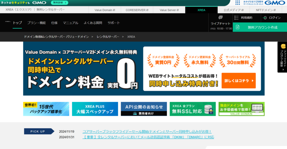Open マニュアル menu item
This screenshot has height=149, width=287.
pos(70,23)
